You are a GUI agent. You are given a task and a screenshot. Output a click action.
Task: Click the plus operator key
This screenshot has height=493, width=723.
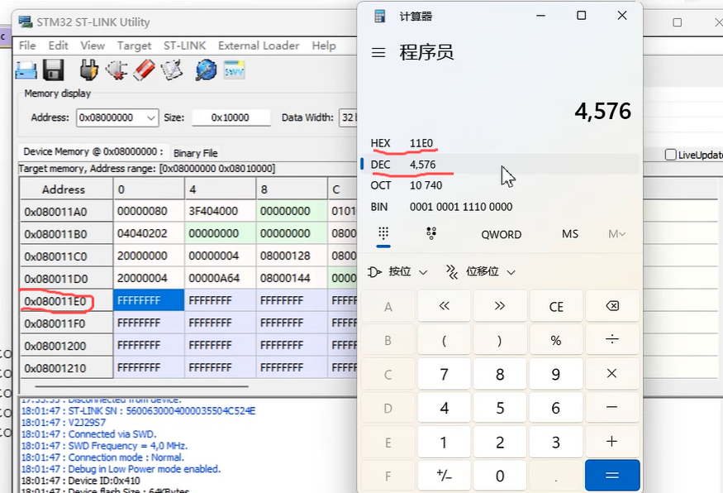pyautogui.click(x=612, y=442)
